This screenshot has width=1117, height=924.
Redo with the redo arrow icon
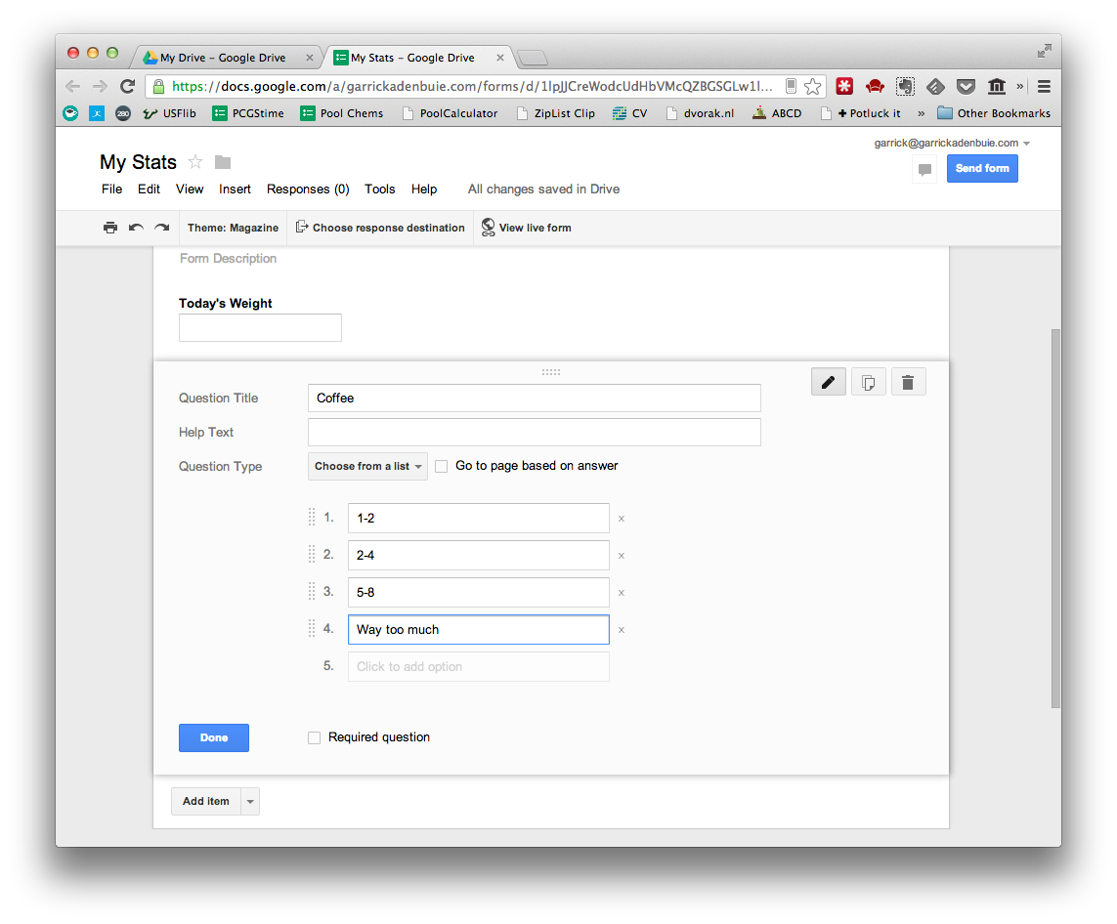pyautogui.click(x=162, y=228)
